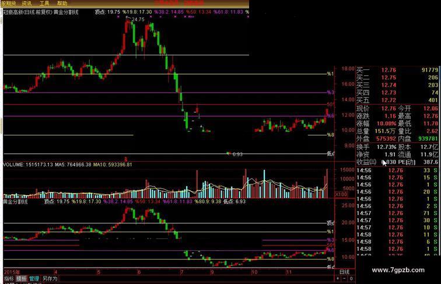Click the 0 reset button near 日线

coord(351,278)
